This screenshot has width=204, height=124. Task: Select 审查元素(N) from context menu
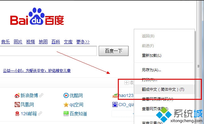[x=152, y=122]
